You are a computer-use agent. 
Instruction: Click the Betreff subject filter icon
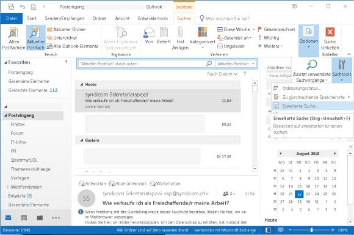pyautogui.click(x=164, y=32)
